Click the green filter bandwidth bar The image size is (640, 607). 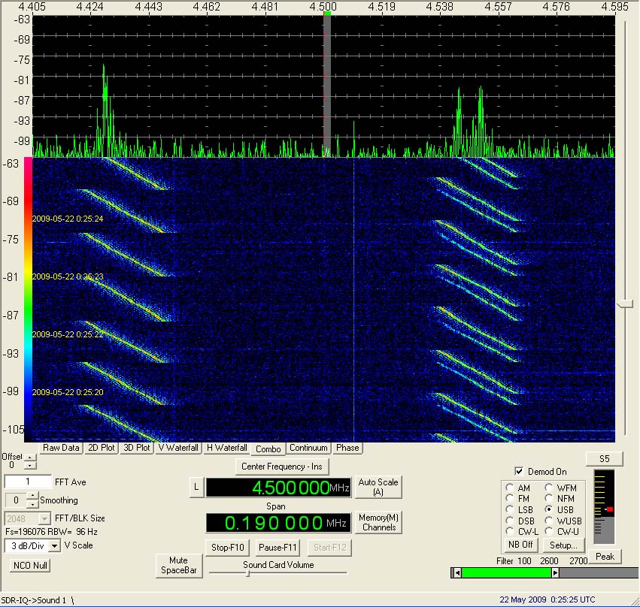[x=506, y=572]
